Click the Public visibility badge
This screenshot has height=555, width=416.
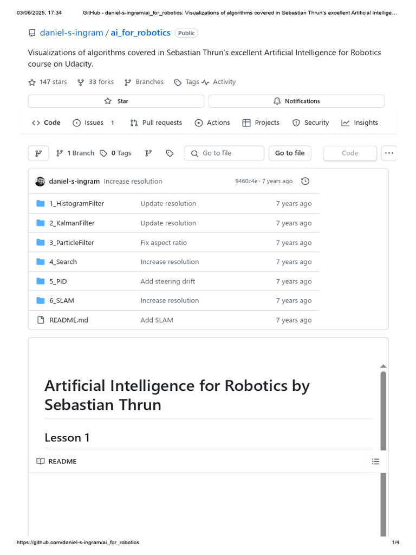pyautogui.click(x=186, y=33)
